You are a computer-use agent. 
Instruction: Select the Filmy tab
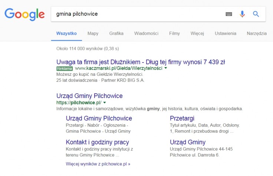click(x=174, y=33)
